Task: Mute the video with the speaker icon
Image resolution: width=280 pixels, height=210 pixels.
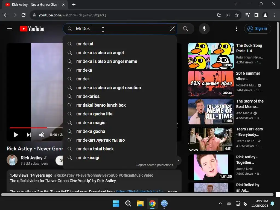Action: tap(42, 135)
